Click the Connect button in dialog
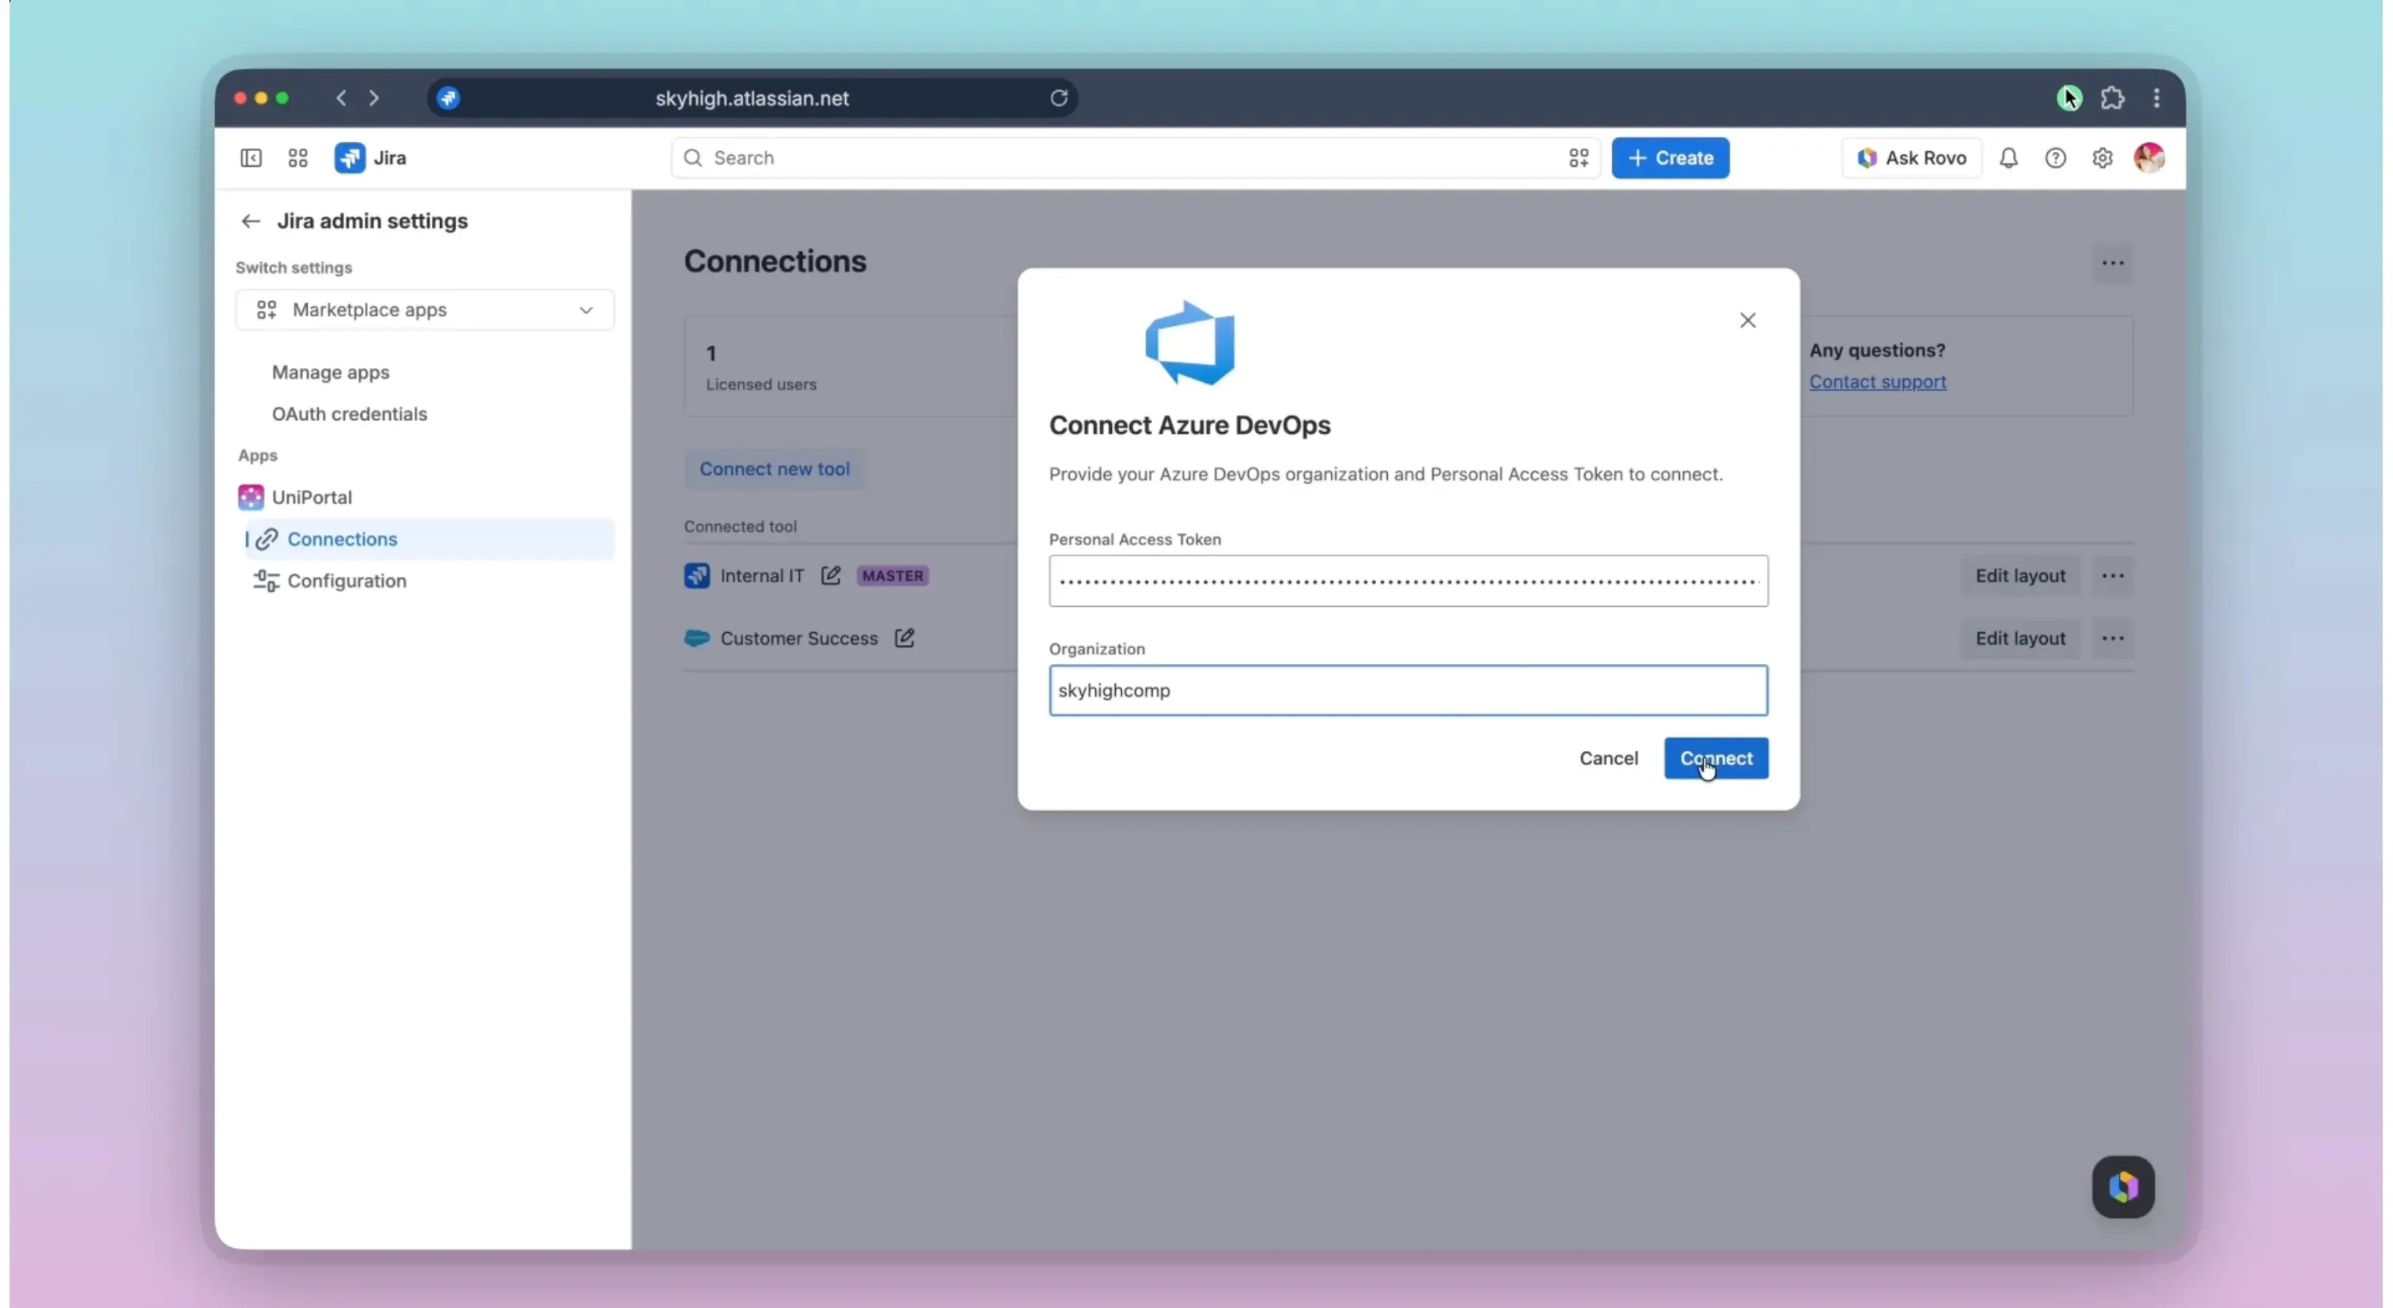2393x1308 pixels. [1716, 758]
